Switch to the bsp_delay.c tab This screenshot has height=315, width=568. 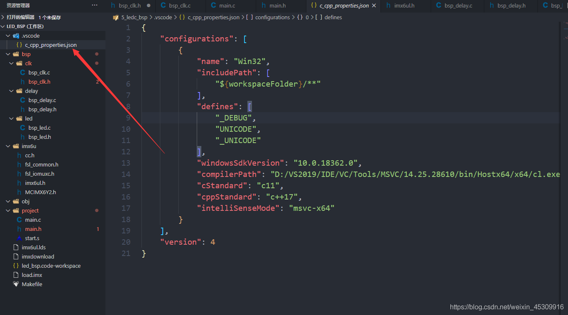pyautogui.click(x=458, y=5)
